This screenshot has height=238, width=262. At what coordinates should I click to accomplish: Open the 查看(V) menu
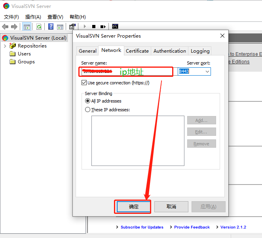pyautogui.click(x=55, y=17)
